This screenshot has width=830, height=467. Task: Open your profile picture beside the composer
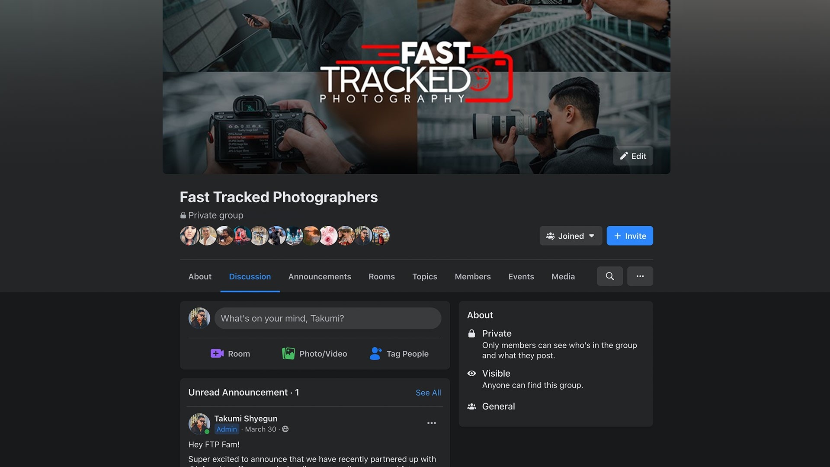[199, 318]
